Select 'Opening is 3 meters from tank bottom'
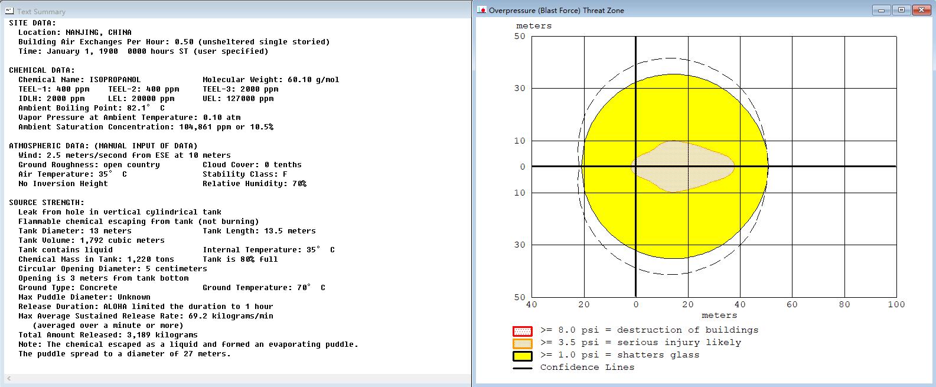 click(x=103, y=278)
